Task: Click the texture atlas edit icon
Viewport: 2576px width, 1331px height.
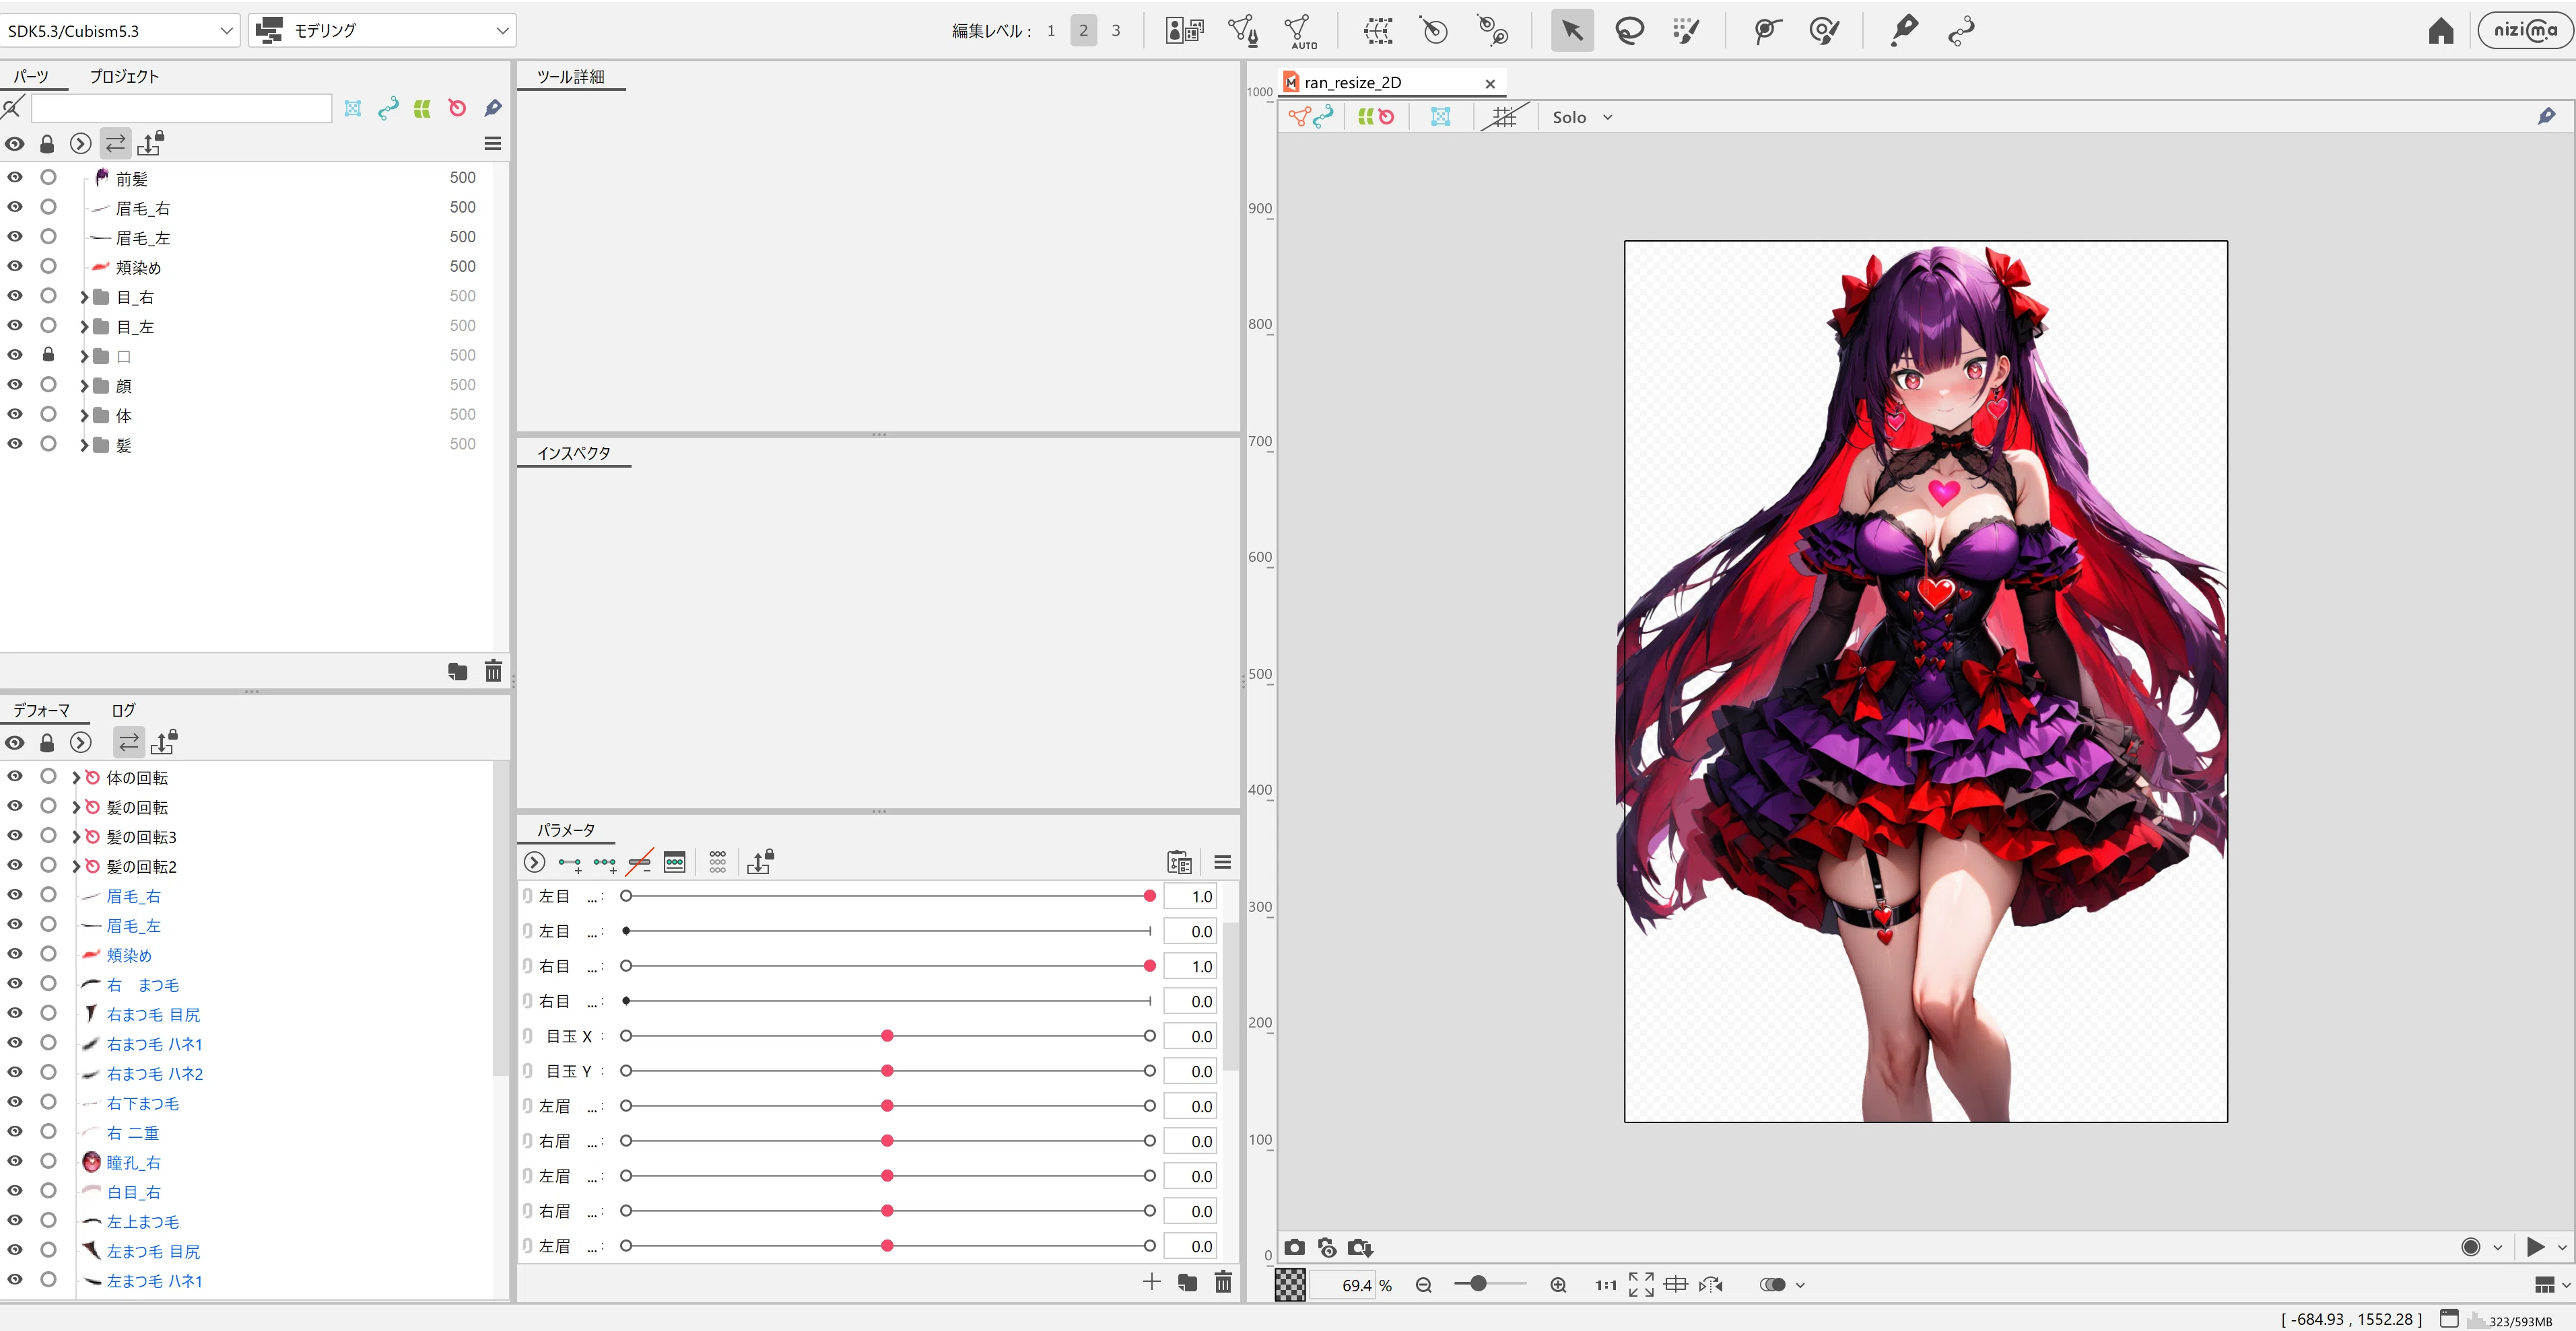Action: (x=1185, y=31)
